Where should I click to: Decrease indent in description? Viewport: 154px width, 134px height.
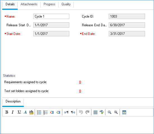pyautogui.click(x=58, y=112)
